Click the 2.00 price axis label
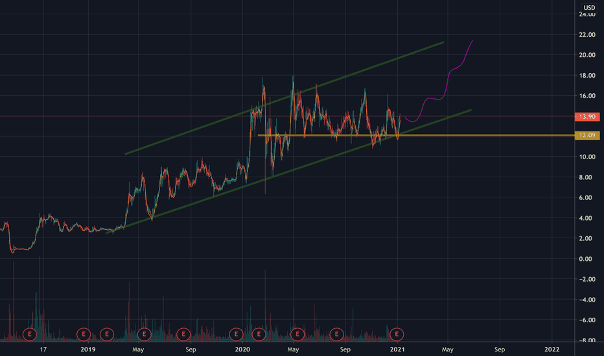This screenshot has width=604, height=356. coord(585,238)
